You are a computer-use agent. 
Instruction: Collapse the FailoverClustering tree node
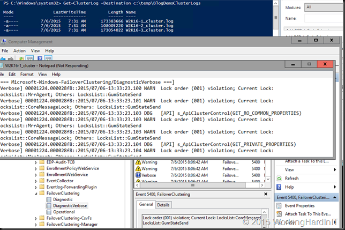coord(36,194)
